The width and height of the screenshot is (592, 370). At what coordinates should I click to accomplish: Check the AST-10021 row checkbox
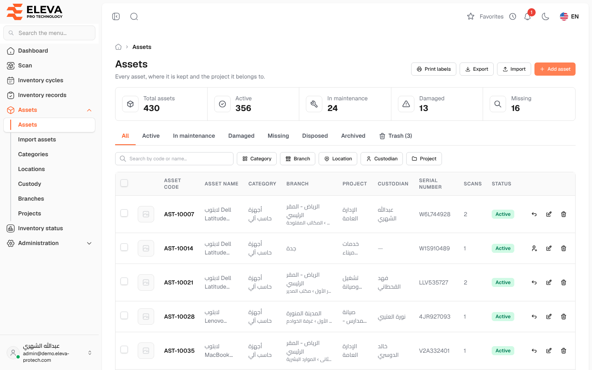pos(124,281)
